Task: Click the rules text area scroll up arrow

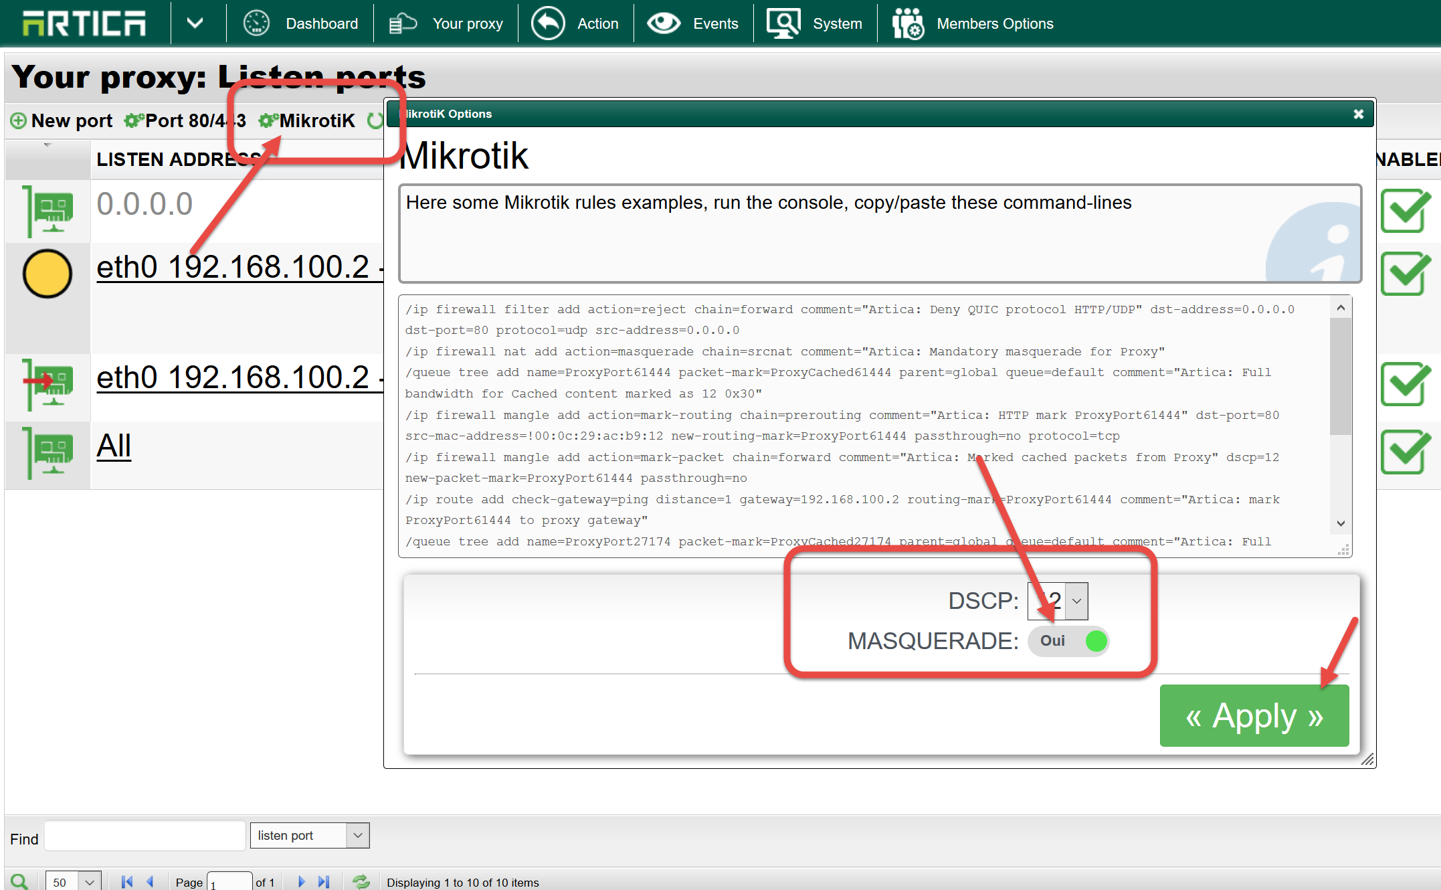Action: click(1341, 307)
